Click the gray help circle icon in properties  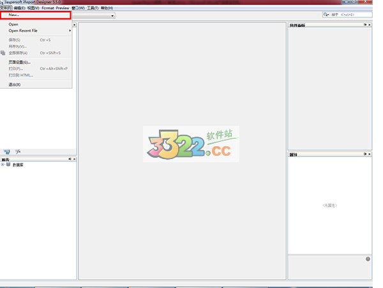click(368, 259)
